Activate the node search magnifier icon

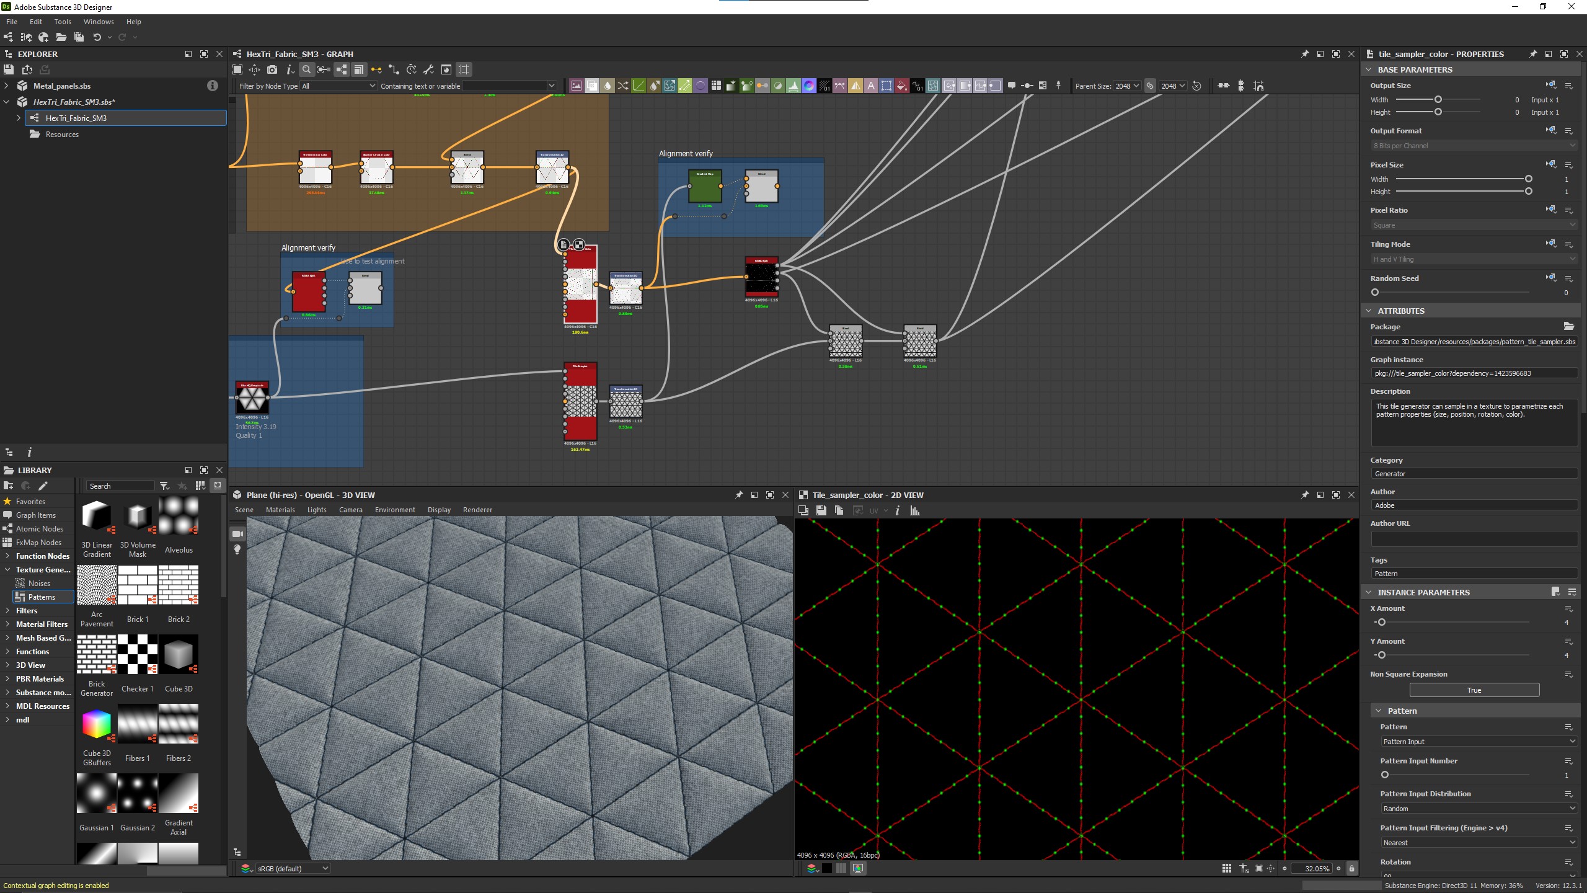pyautogui.click(x=306, y=69)
